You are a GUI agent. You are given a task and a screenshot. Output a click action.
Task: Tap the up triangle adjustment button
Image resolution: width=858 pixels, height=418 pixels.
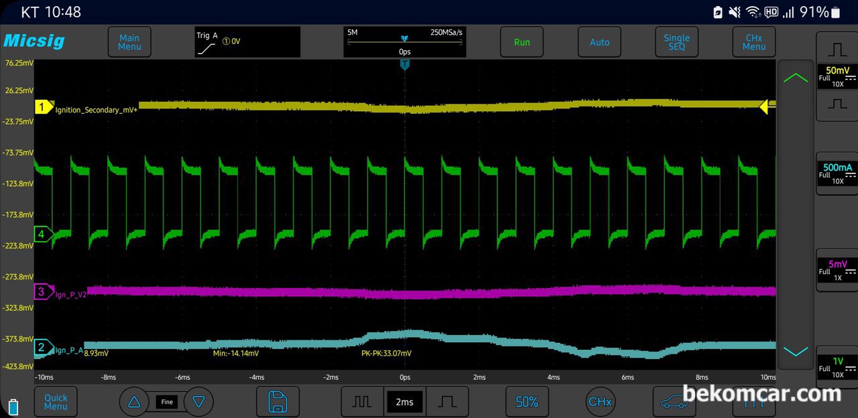(134, 402)
